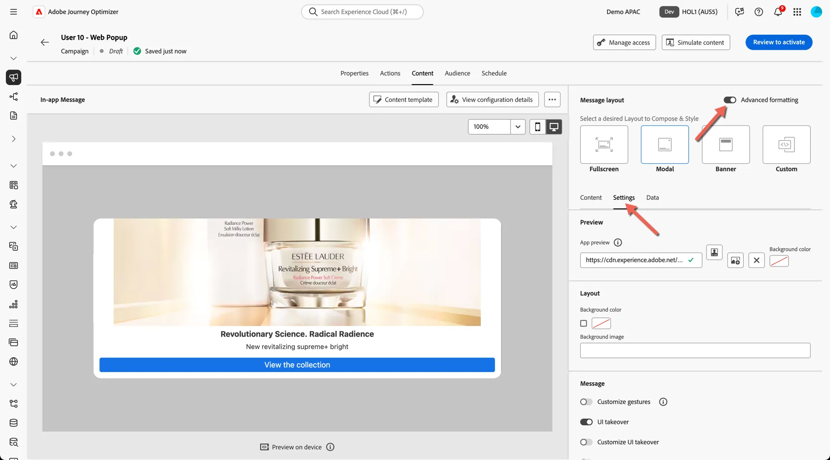Click the user profile avatar
Screen dimensions: 830x460
tap(816, 12)
